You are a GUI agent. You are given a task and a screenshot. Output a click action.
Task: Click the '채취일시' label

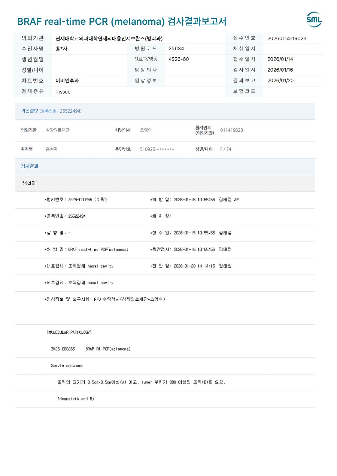pyautogui.click(x=244, y=48)
